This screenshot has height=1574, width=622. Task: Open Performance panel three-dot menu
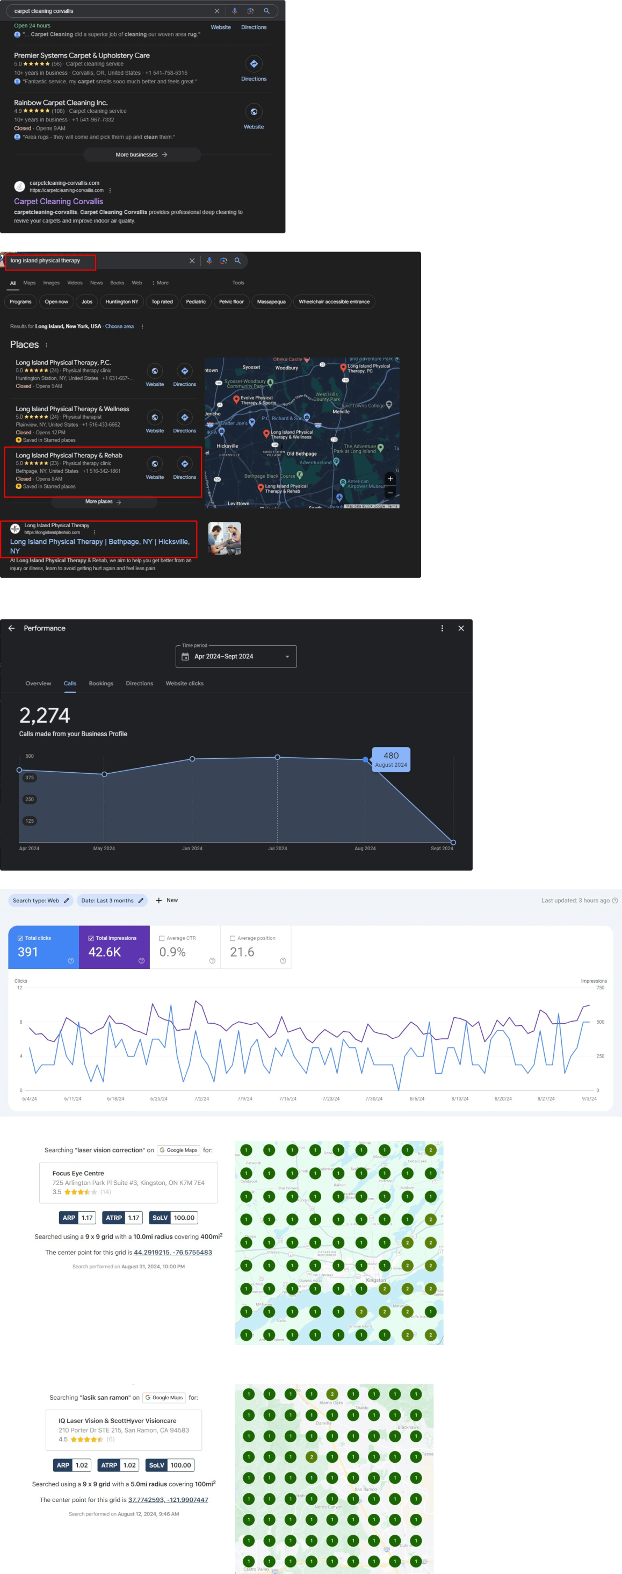443,628
